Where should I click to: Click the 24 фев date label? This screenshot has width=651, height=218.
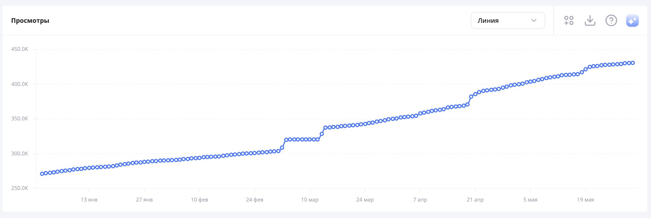(x=255, y=200)
